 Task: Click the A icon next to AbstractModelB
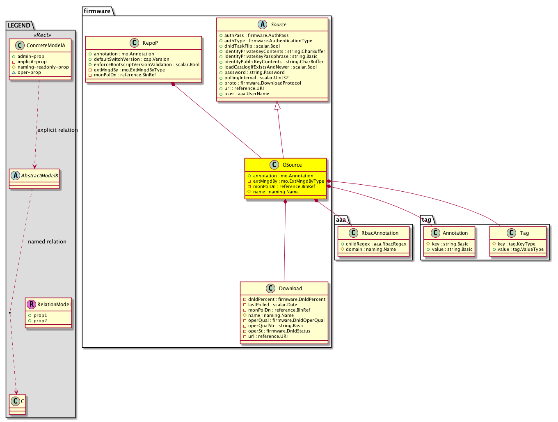point(15,175)
